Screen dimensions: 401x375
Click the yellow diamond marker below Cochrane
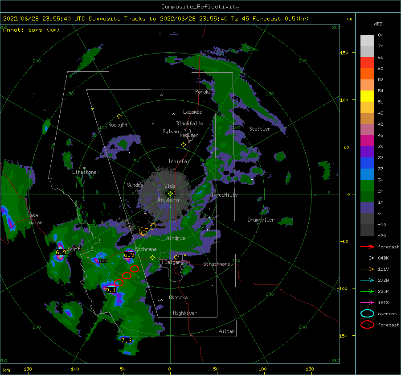coord(153,258)
